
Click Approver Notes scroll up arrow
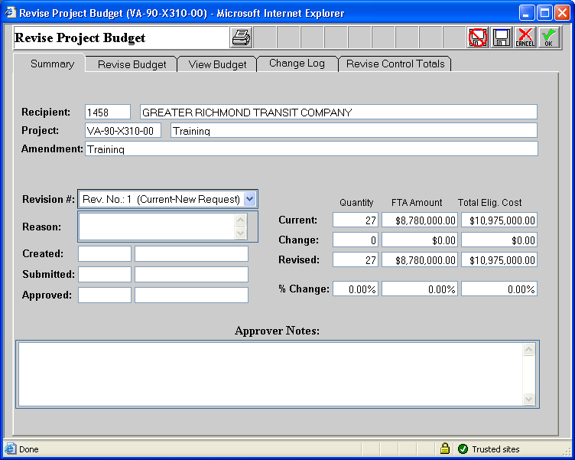528,349
